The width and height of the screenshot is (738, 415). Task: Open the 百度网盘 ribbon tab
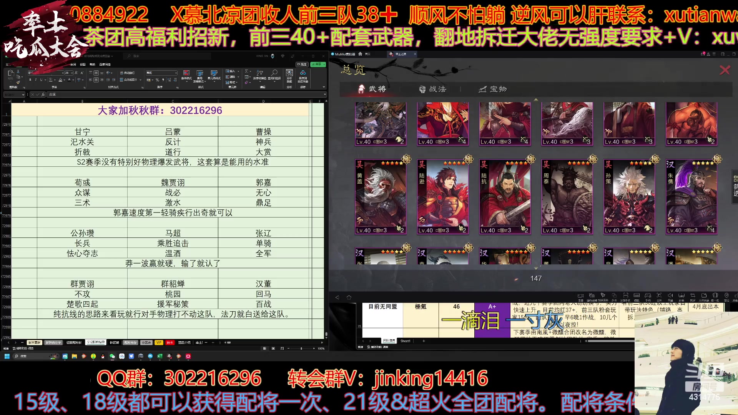tap(105, 65)
